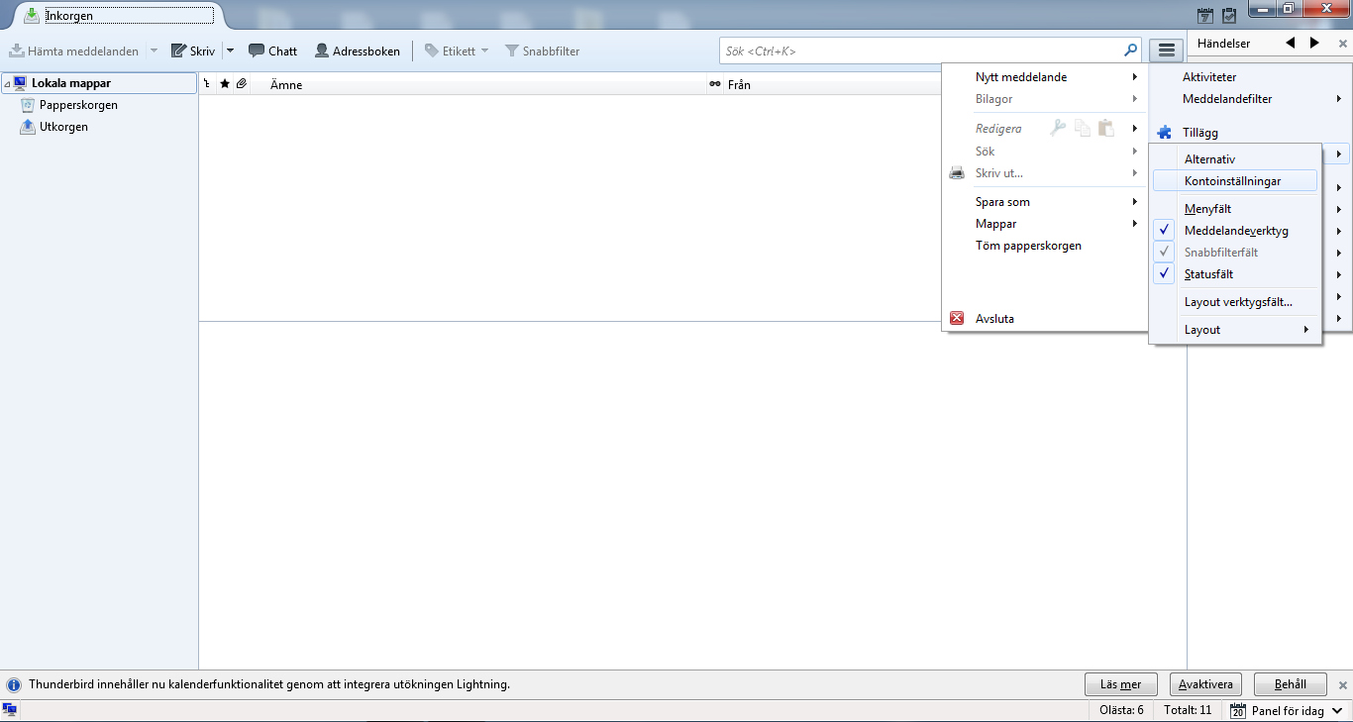The height and width of the screenshot is (722, 1353).
Task: Choose Alternativ in the submenu
Action: click(x=1235, y=159)
